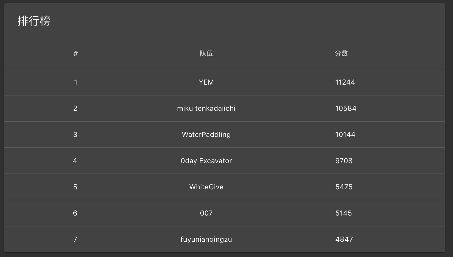
Task: Click the 0day Excavator team name
Action: click(x=206, y=161)
